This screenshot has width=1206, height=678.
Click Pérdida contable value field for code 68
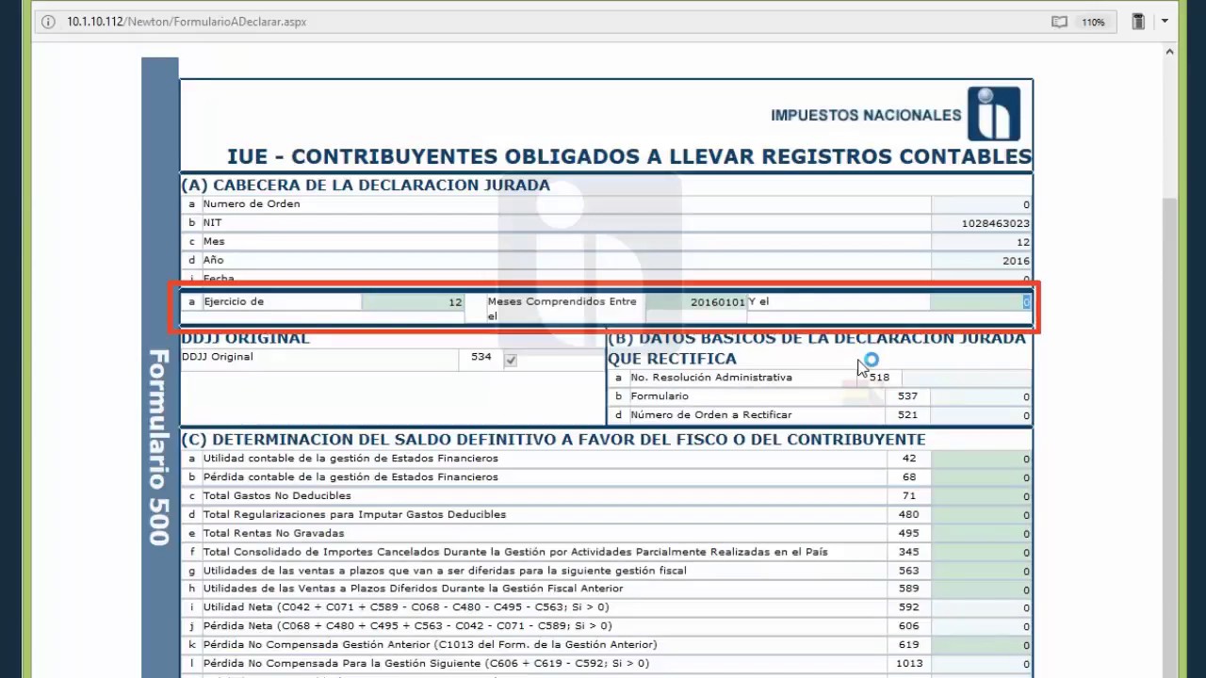pyautogui.click(x=981, y=477)
